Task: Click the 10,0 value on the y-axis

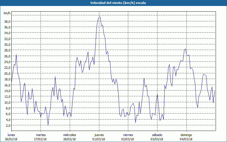Action: pos(7,102)
